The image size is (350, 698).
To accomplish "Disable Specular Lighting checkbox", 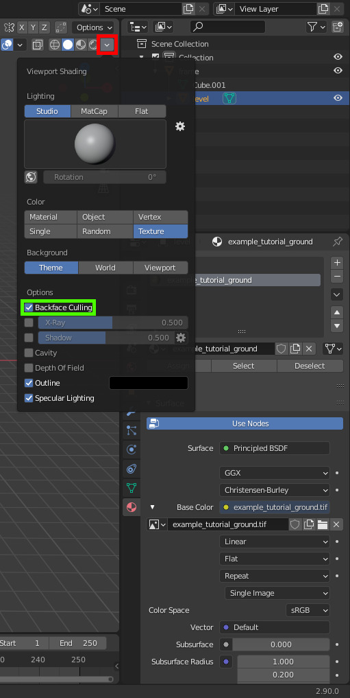I will [29, 398].
